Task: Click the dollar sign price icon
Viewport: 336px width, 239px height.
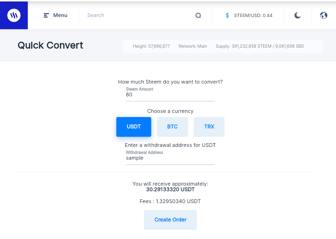Action: [x=227, y=16]
